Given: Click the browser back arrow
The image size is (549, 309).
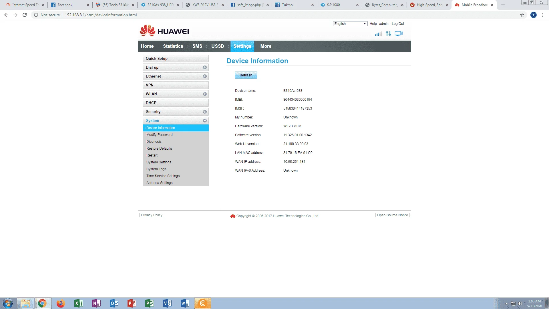Looking at the screenshot, I should point(6,15).
